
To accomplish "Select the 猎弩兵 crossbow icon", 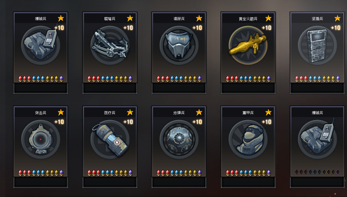I will point(110,45).
